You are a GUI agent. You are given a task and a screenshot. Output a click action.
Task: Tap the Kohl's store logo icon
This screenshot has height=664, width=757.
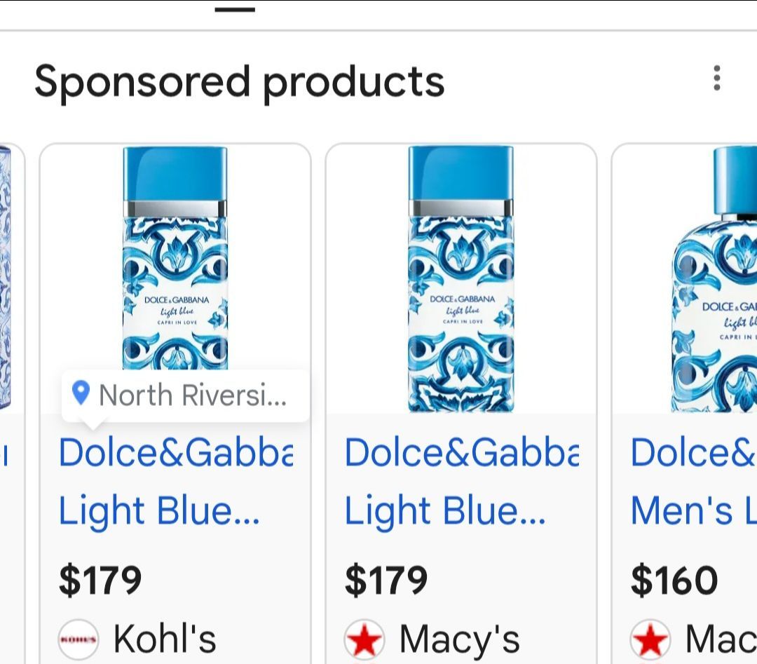point(79,639)
